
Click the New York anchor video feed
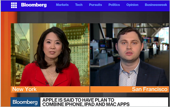point(50,55)
